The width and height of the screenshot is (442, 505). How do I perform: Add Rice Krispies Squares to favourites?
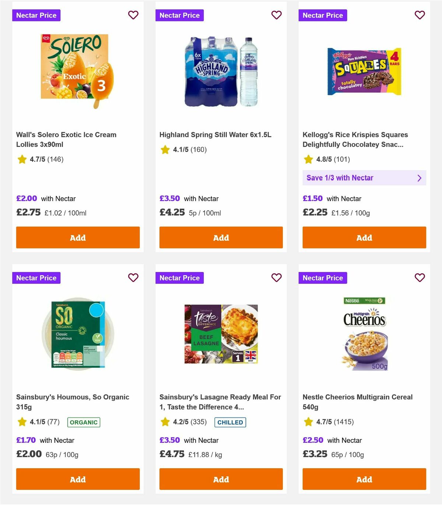(x=420, y=15)
